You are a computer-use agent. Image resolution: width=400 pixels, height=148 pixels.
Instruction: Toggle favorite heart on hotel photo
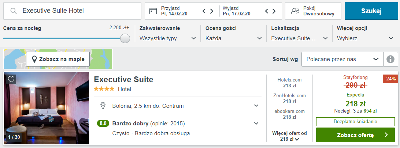click(x=11, y=79)
